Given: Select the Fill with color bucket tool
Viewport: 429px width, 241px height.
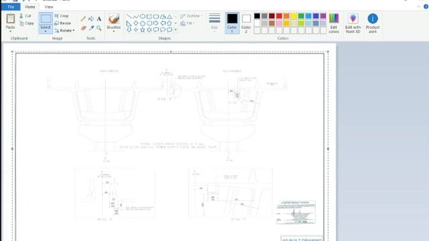Looking at the screenshot, I should pyautogui.click(x=91, y=19).
